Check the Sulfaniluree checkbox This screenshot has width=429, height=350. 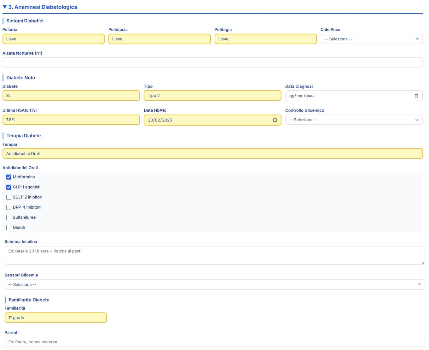(x=9, y=217)
